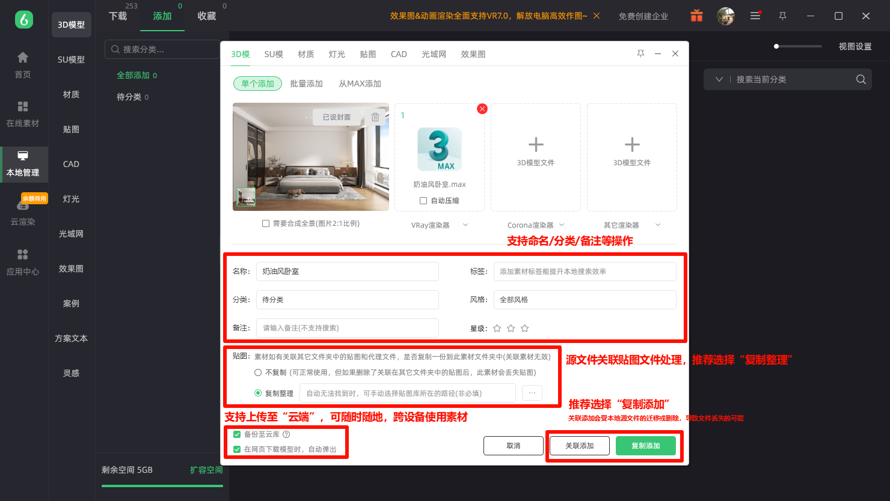Viewport: 890px width, 501px height.
Task: Open the 下载 tab at top
Action: point(118,16)
